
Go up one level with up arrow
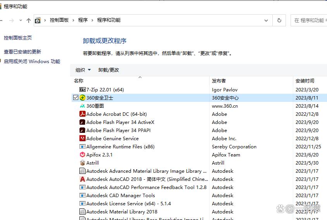(29, 20)
